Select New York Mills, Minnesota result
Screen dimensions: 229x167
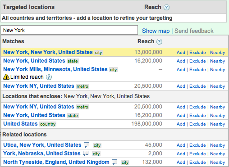(55, 69)
